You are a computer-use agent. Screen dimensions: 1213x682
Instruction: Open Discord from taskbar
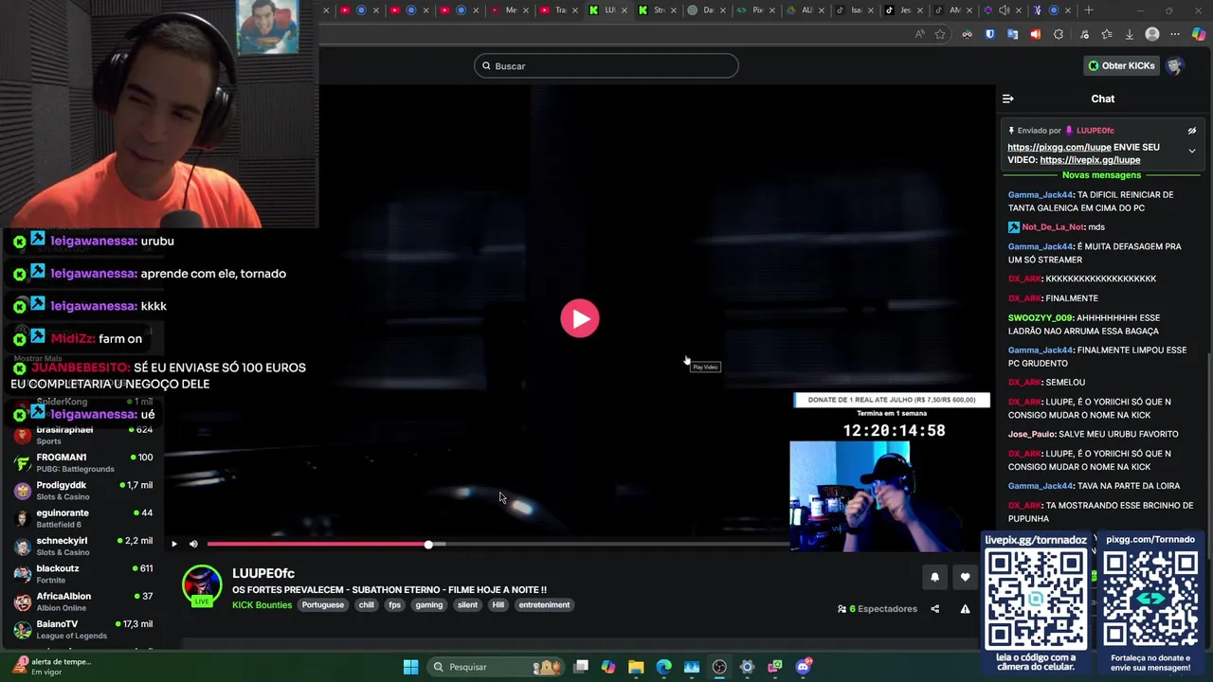[x=803, y=667]
